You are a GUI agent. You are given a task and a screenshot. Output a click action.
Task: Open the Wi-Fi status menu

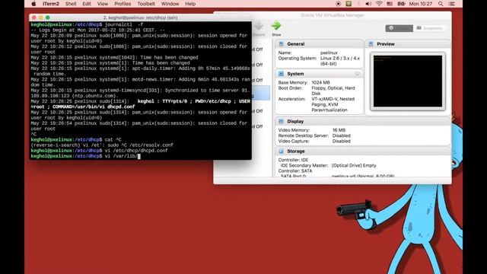(379, 4)
